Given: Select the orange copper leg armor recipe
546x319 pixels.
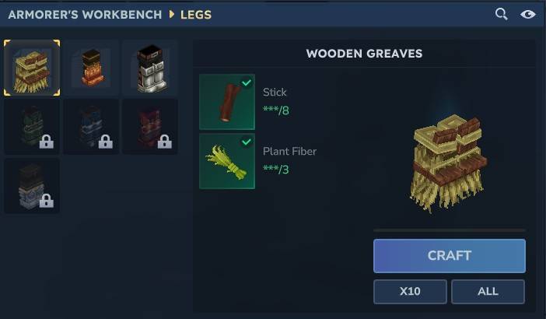Looking at the screenshot, I should point(91,68).
